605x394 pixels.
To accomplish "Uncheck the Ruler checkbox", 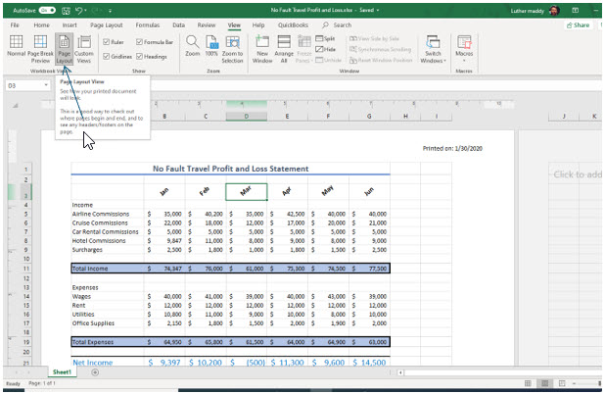I will 106,42.
